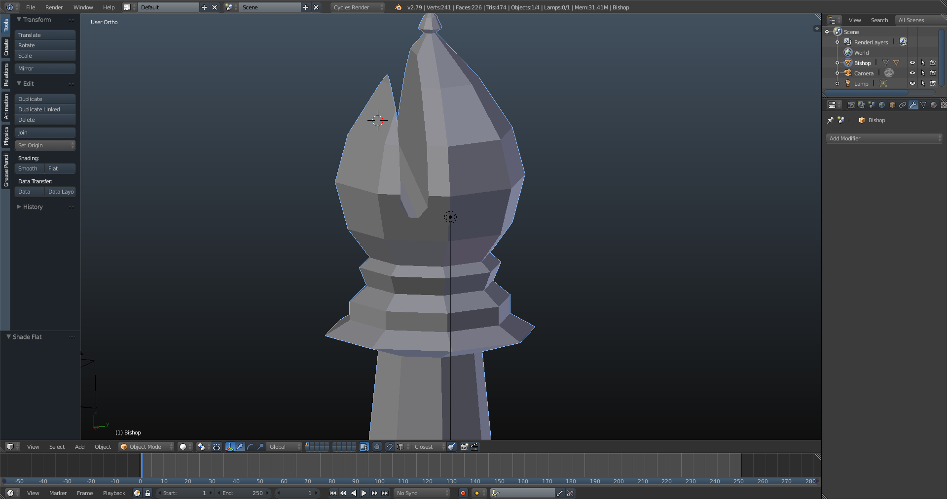This screenshot has width=947, height=499.
Task: Open the Global orientation dropdown
Action: click(x=284, y=447)
